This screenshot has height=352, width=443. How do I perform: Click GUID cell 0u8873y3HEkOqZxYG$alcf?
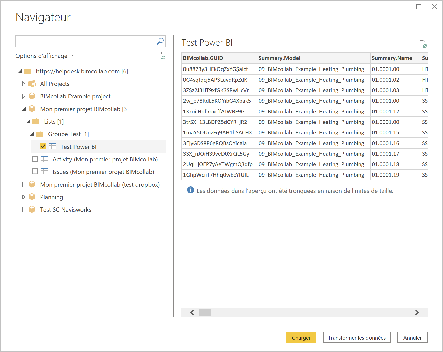coord(219,69)
